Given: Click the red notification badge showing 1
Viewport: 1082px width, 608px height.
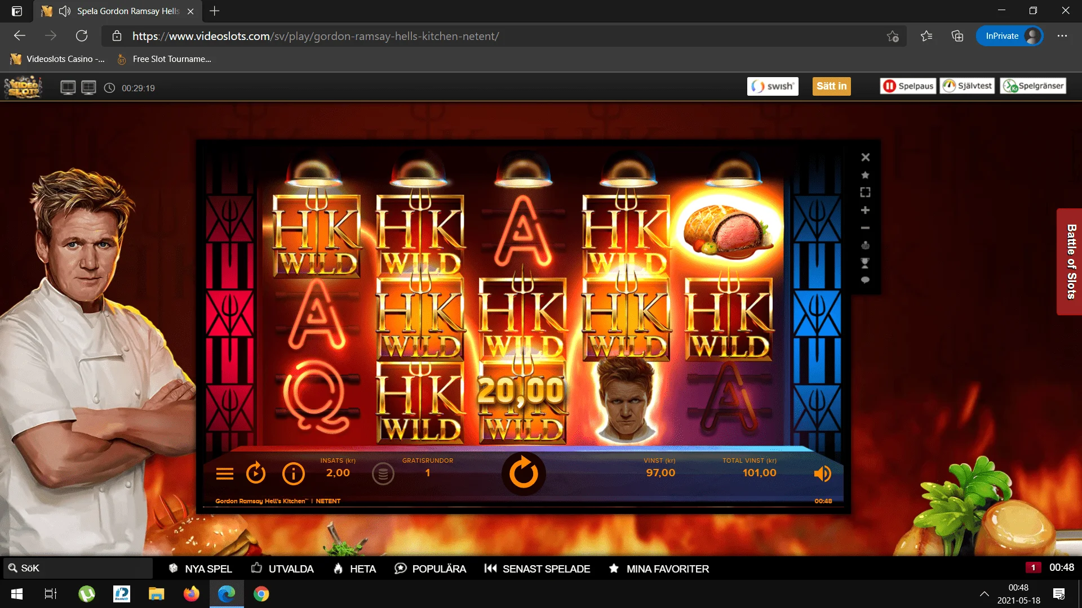Looking at the screenshot, I should tap(1033, 567).
